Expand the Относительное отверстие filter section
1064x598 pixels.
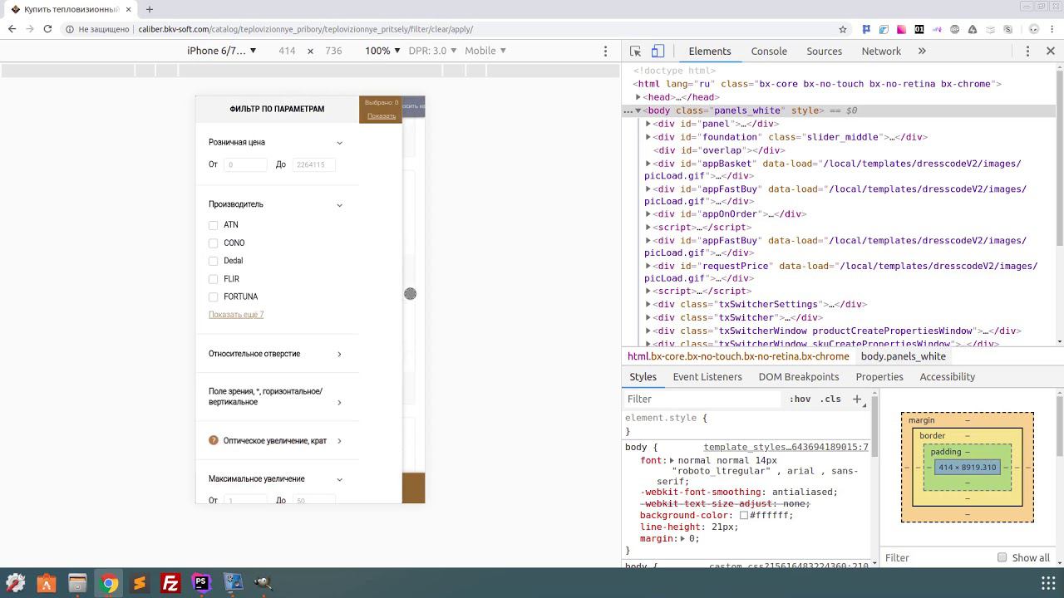coord(339,355)
